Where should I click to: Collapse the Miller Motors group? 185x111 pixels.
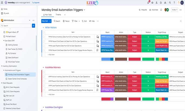click(43, 27)
